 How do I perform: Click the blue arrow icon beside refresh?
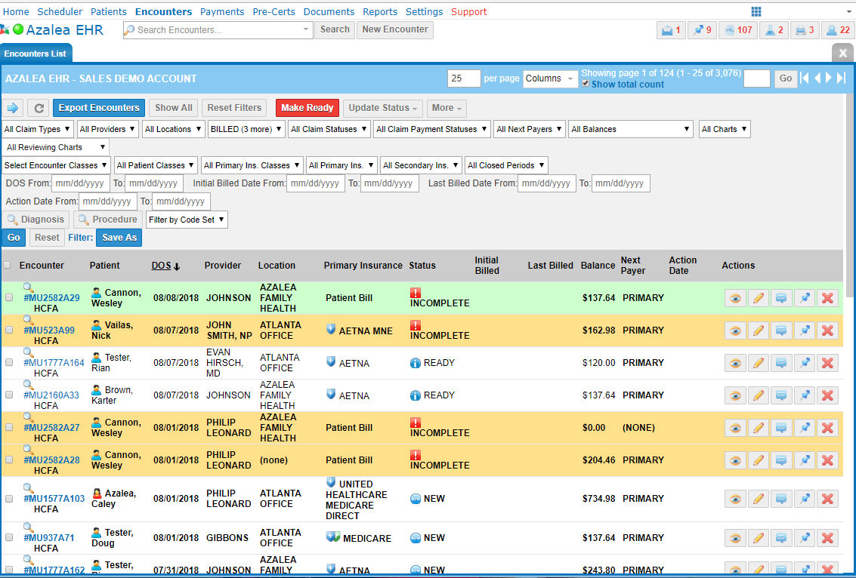pyautogui.click(x=13, y=108)
